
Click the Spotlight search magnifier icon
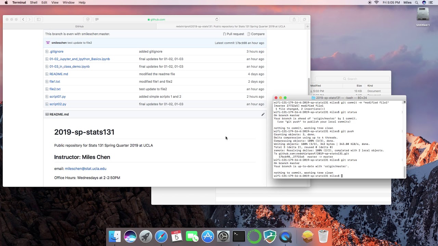417,2
